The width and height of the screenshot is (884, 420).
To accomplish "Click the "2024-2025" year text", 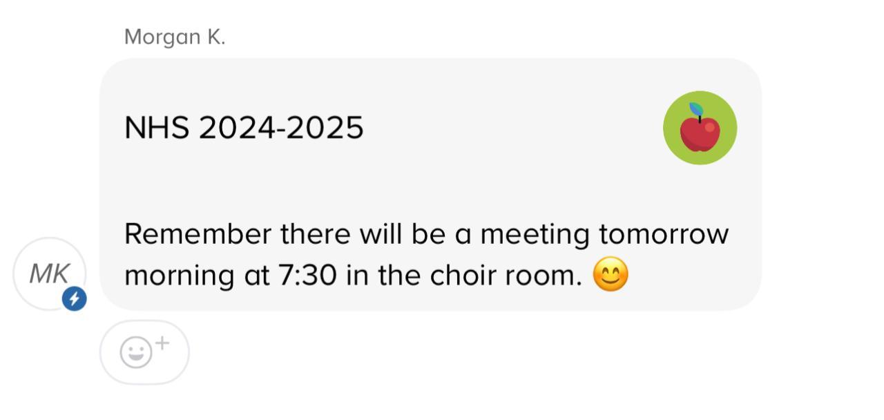I will tap(281, 128).
